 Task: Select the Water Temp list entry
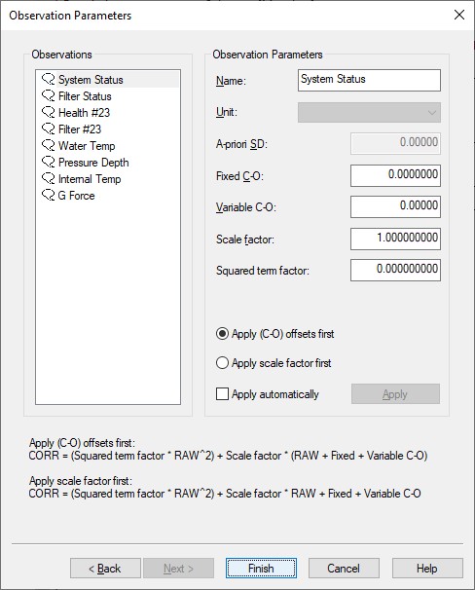(x=87, y=146)
